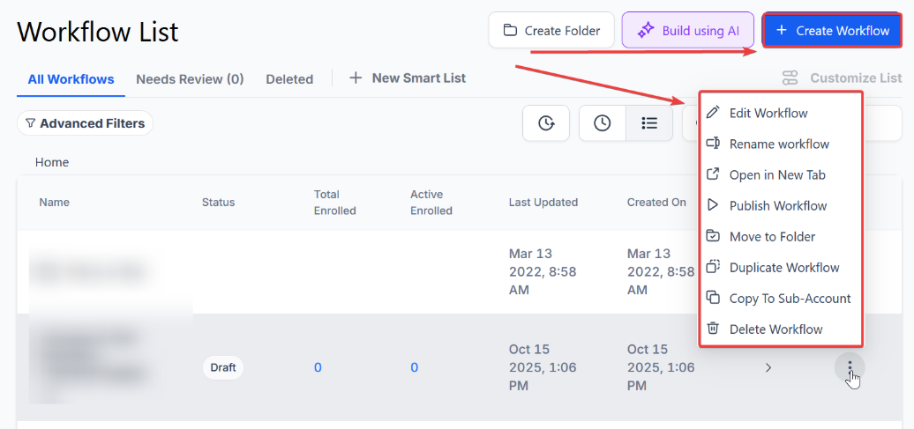
Task: Add a New Smart List
Action: point(408,78)
